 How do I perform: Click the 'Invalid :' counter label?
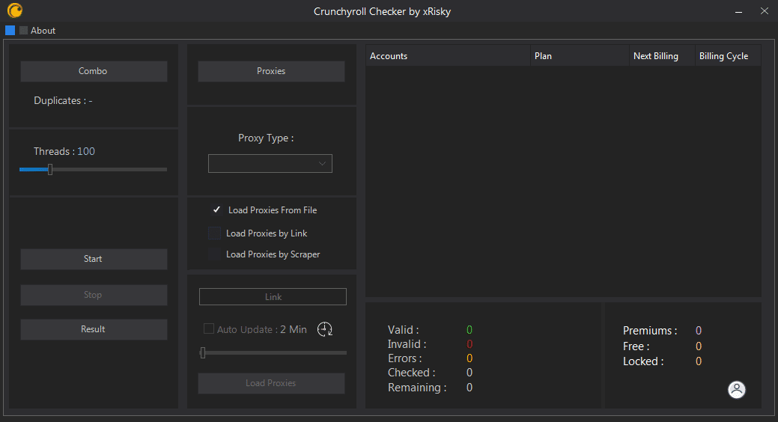[x=407, y=344]
